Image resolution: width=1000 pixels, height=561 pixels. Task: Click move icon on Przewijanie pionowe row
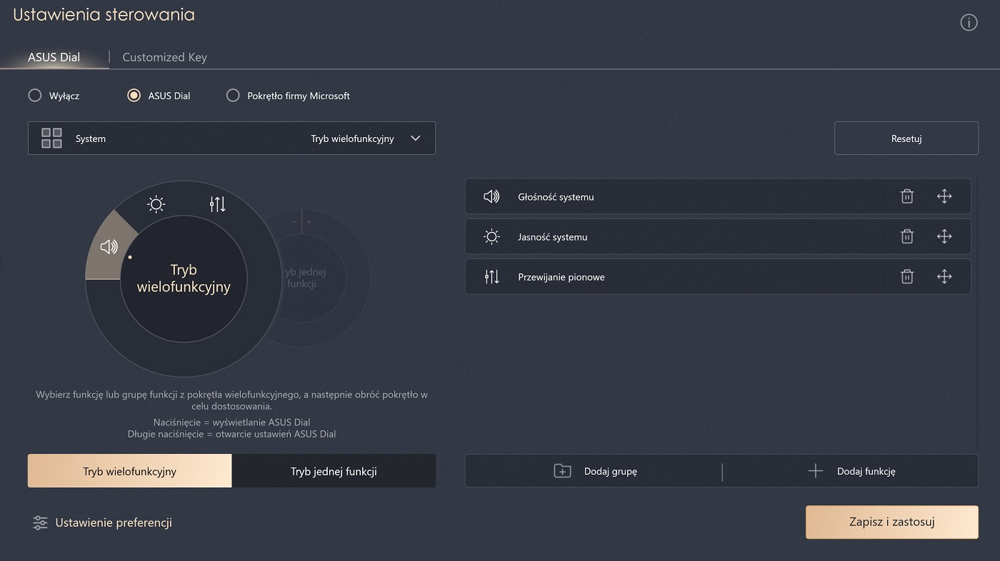coord(944,277)
